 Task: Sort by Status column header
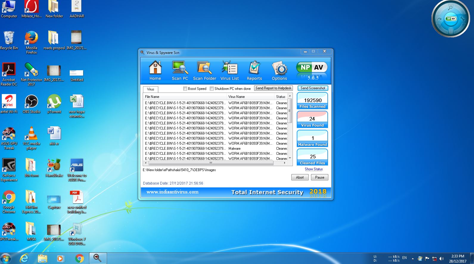coord(281,97)
